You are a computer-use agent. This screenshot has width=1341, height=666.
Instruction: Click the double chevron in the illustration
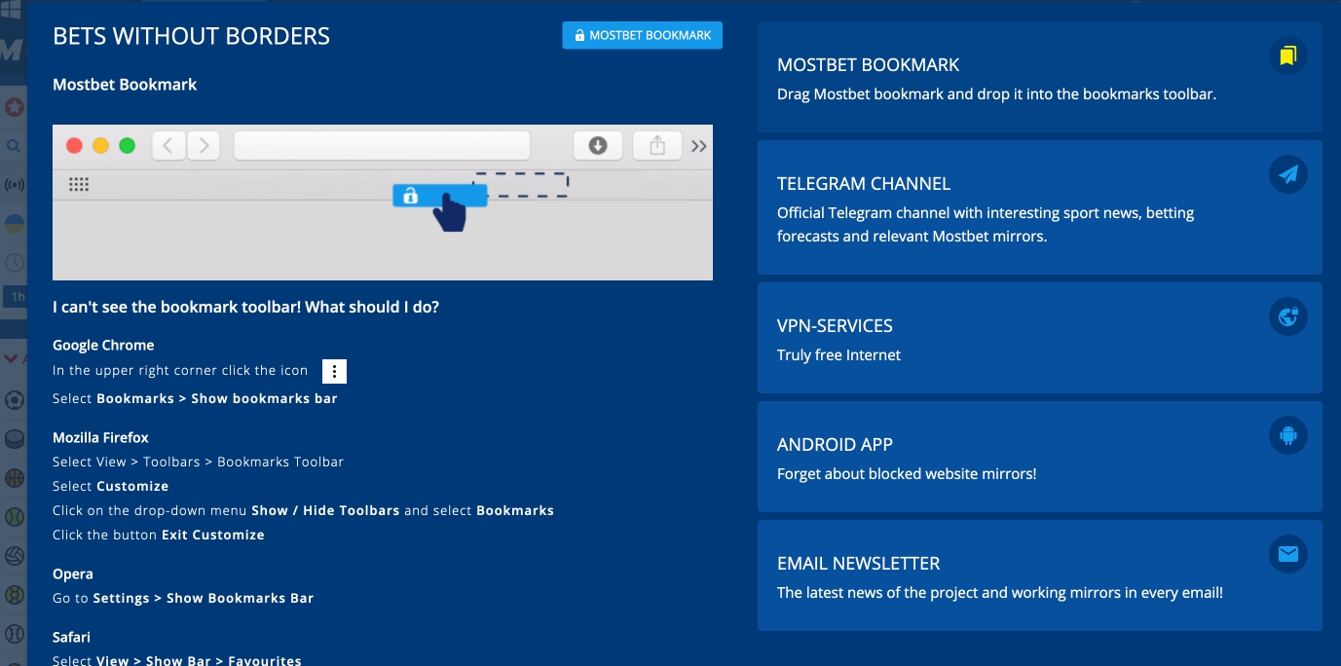point(699,146)
